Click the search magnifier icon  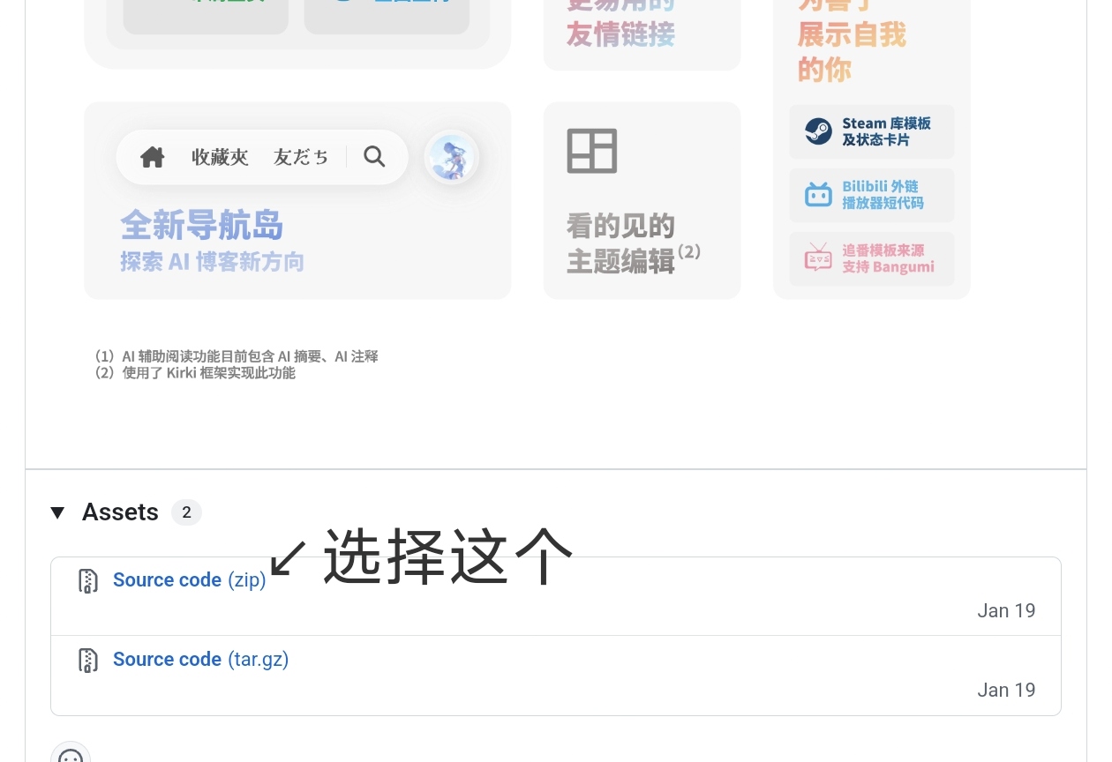tap(374, 157)
